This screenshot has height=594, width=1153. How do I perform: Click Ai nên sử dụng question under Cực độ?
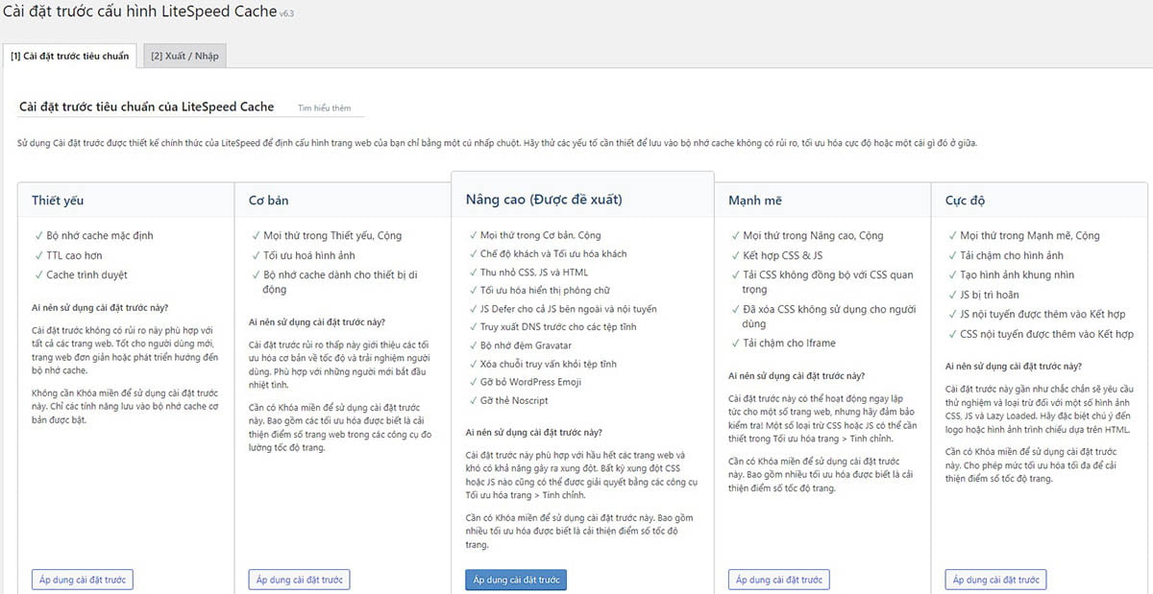pos(1014,367)
